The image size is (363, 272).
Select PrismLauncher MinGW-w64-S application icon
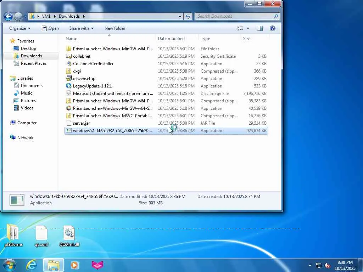(68, 108)
